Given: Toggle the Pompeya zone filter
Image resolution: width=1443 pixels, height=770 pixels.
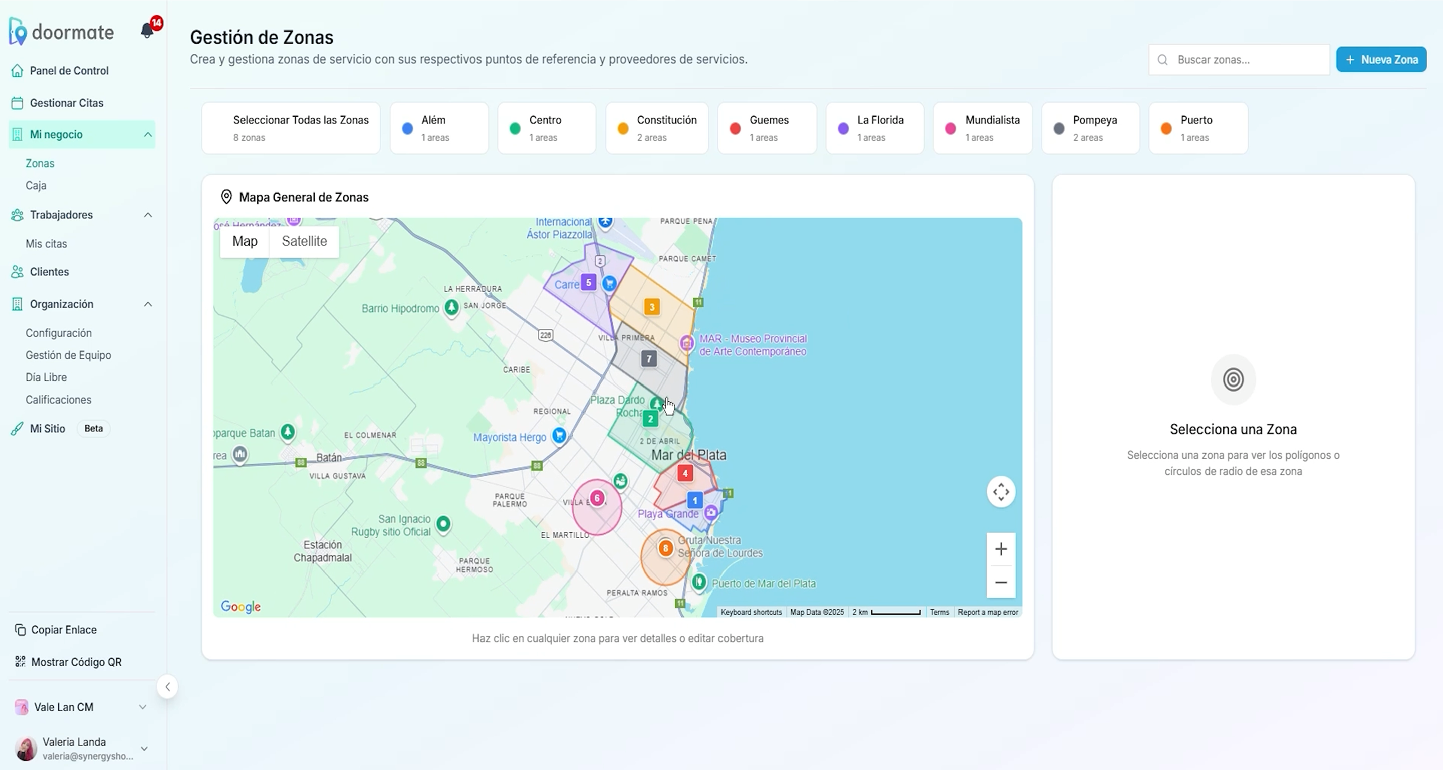Looking at the screenshot, I should 1090,128.
